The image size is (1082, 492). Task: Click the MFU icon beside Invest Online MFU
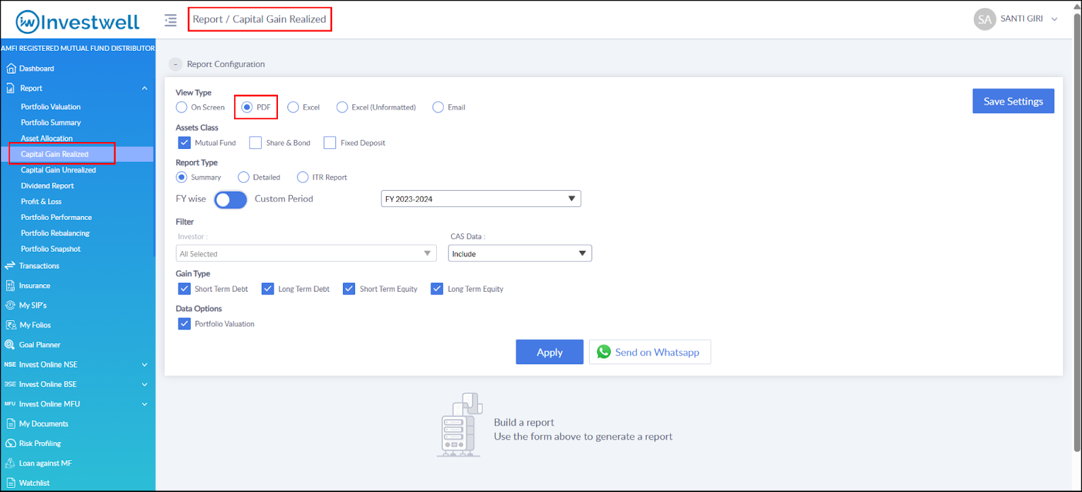(10, 404)
